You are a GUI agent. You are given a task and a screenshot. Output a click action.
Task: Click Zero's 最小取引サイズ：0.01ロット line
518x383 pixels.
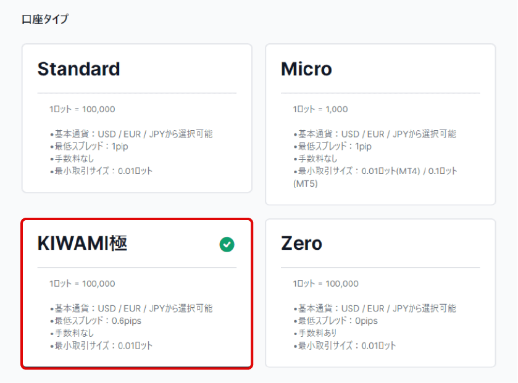[x=345, y=345]
